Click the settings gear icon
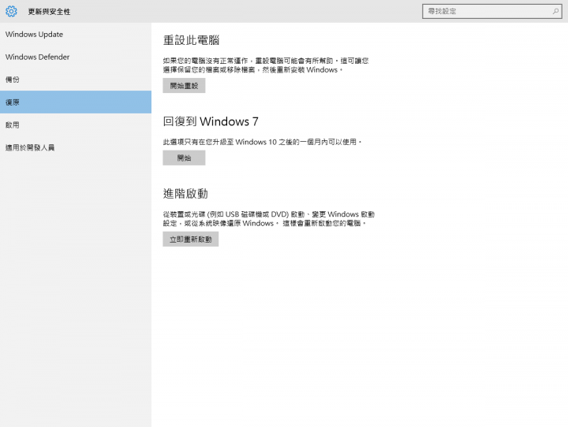568x427 pixels. point(11,11)
